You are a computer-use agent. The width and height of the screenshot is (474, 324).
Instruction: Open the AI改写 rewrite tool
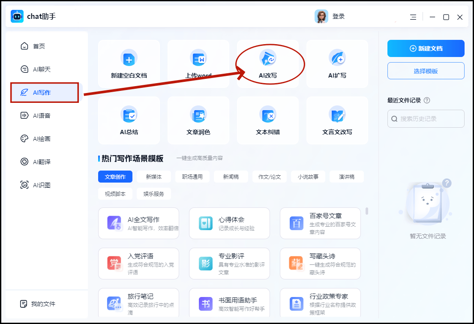[x=268, y=64]
